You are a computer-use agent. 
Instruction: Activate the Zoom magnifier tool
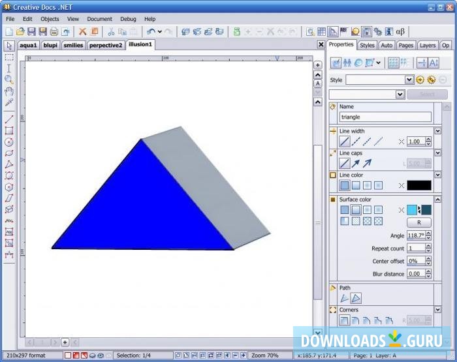[9, 80]
